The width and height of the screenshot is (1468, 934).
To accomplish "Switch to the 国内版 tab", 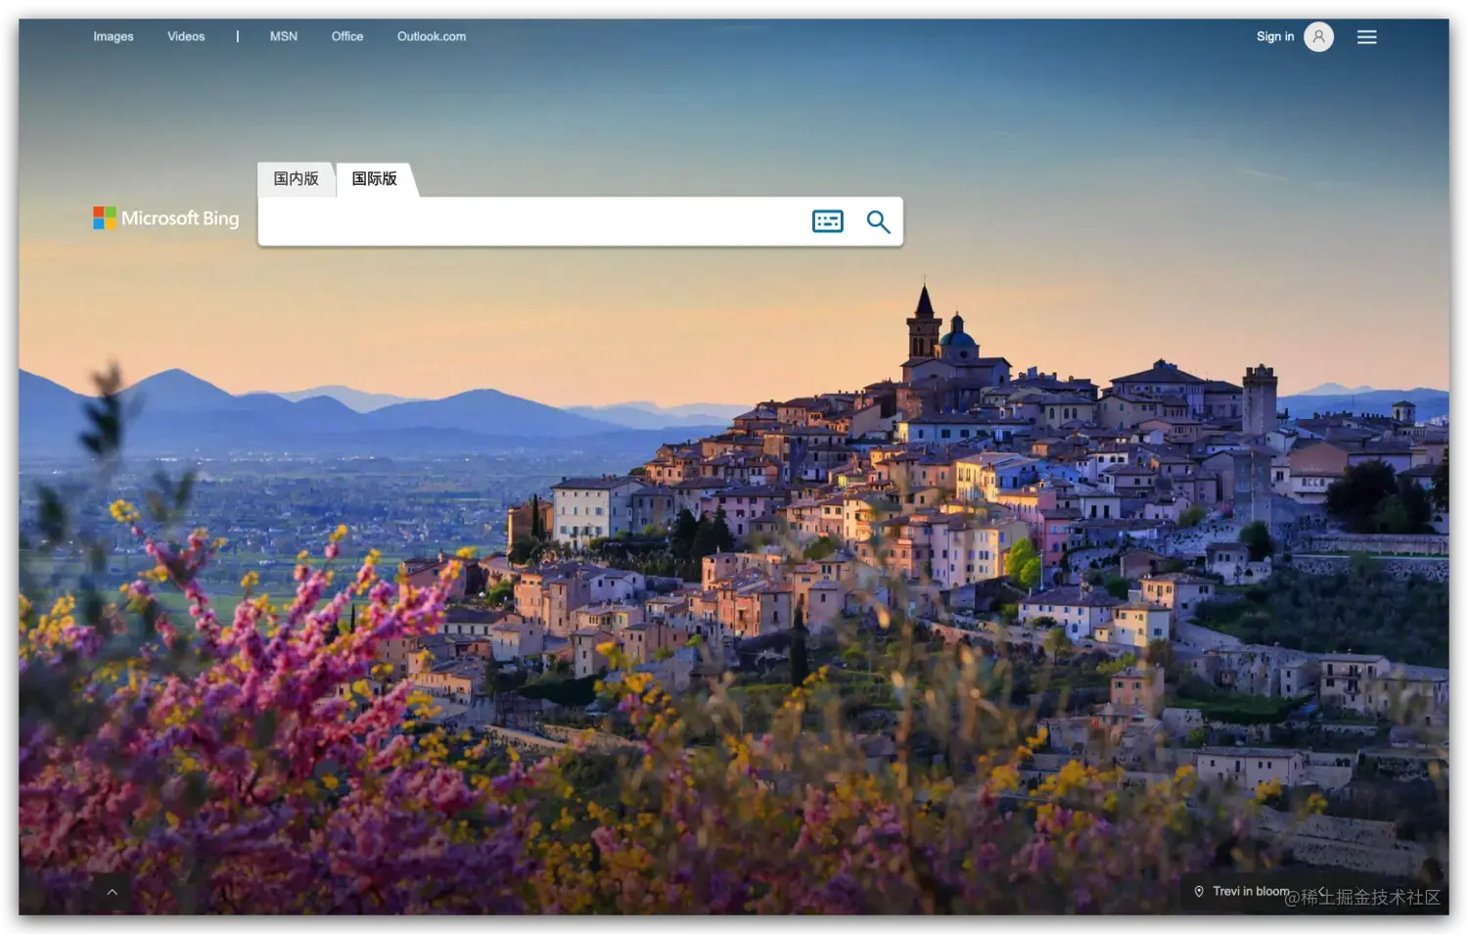I will (296, 179).
